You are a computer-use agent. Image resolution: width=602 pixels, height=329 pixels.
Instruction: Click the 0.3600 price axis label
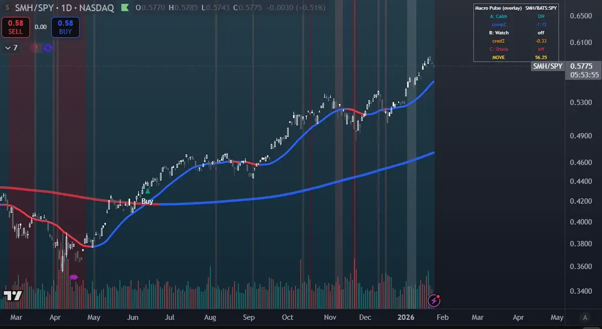581,266
